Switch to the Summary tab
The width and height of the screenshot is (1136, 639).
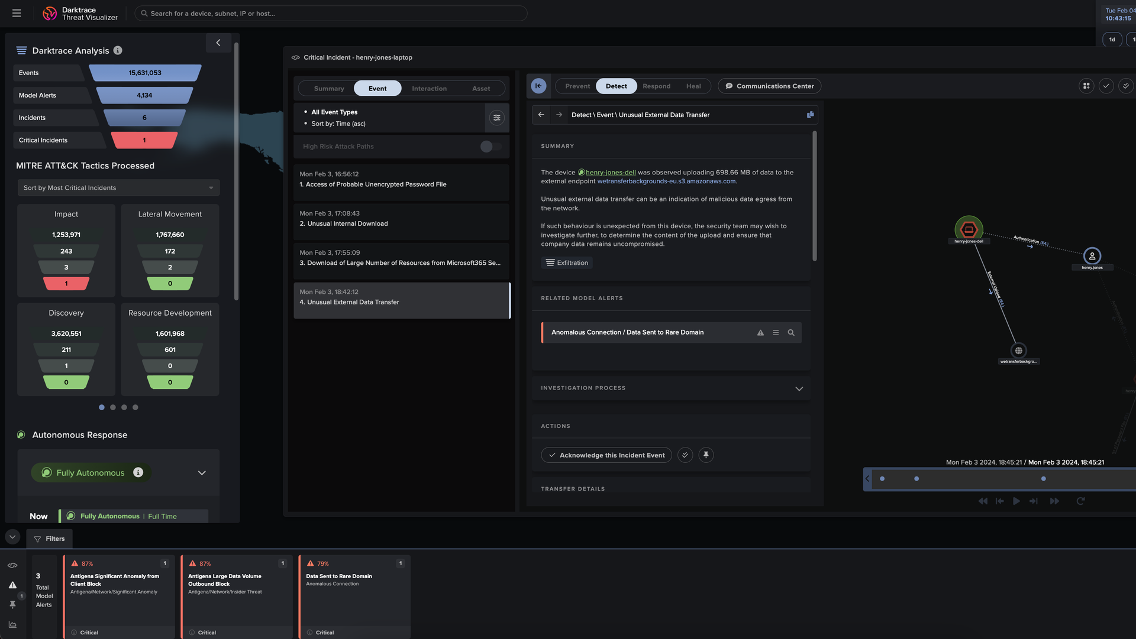click(329, 89)
